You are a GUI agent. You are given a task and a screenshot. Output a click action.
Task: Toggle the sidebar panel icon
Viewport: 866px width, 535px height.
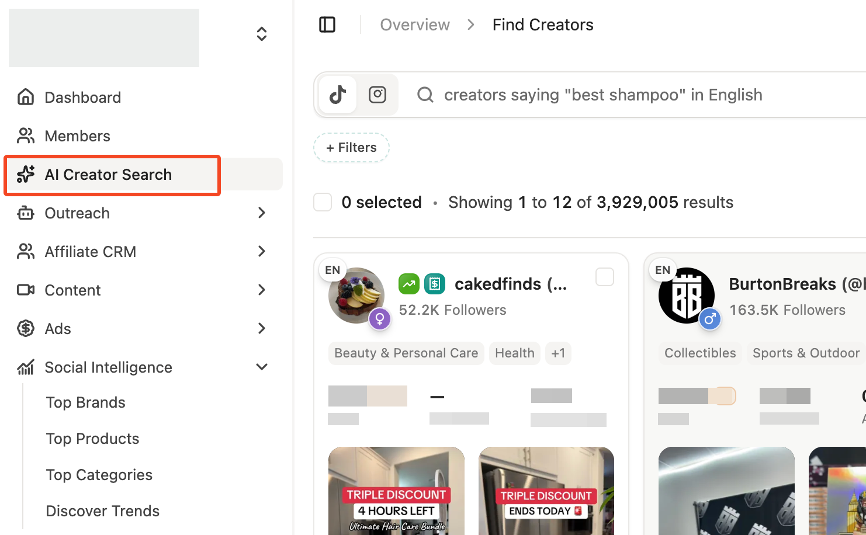[327, 25]
